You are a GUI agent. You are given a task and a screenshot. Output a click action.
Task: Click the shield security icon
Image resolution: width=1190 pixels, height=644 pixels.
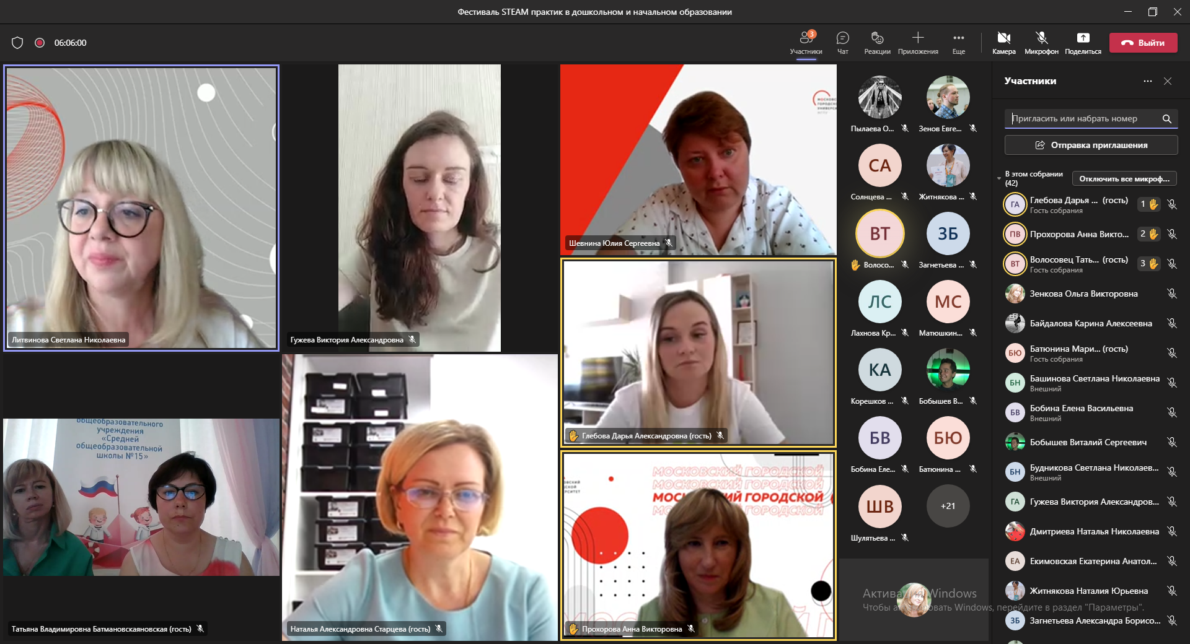click(17, 43)
